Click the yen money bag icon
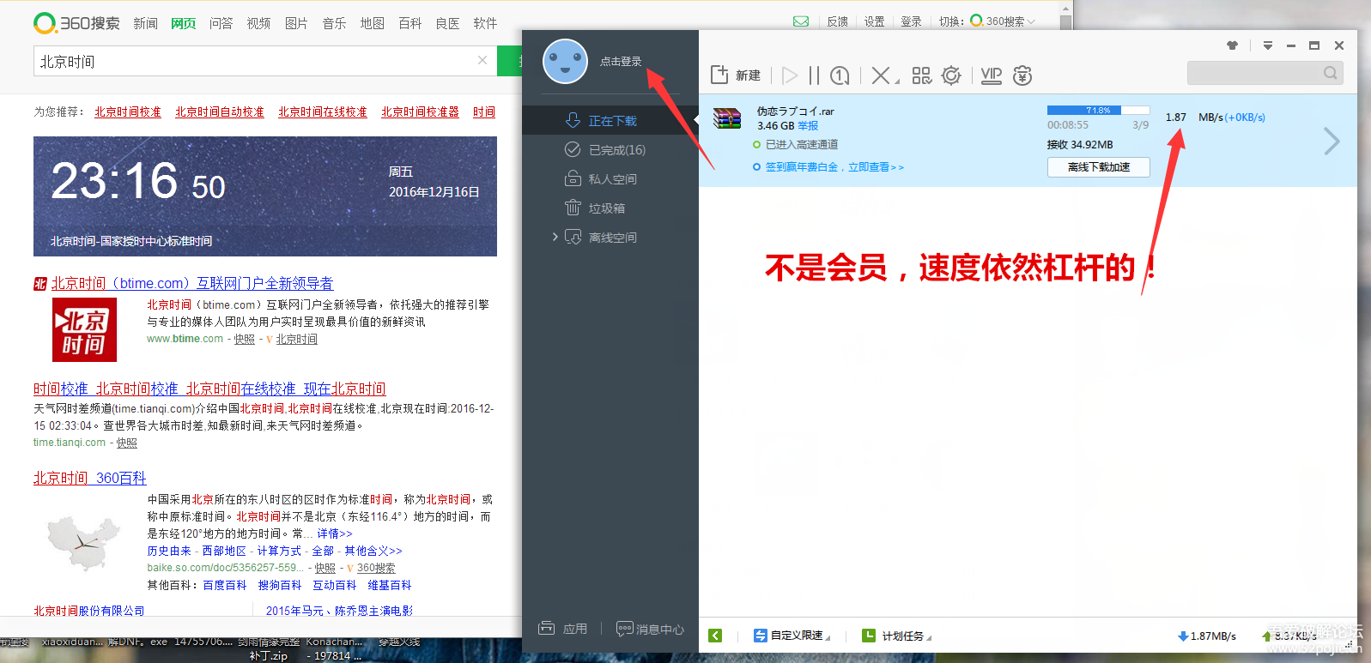Image resolution: width=1371 pixels, height=663 pixels. tap(1022, 75)
